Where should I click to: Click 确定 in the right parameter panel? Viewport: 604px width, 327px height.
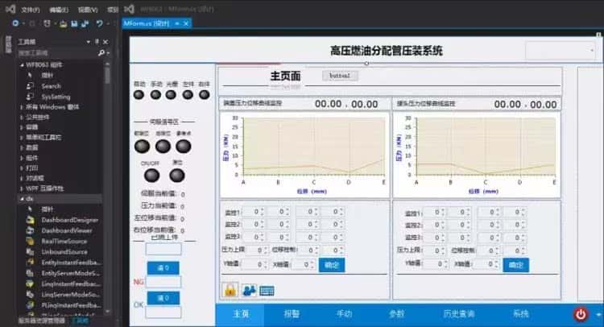(515, 265)
